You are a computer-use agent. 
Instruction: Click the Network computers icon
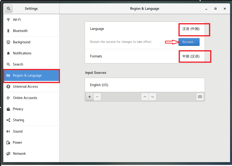point(8,154)
